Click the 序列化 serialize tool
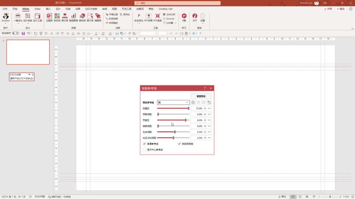 (125, 14)
